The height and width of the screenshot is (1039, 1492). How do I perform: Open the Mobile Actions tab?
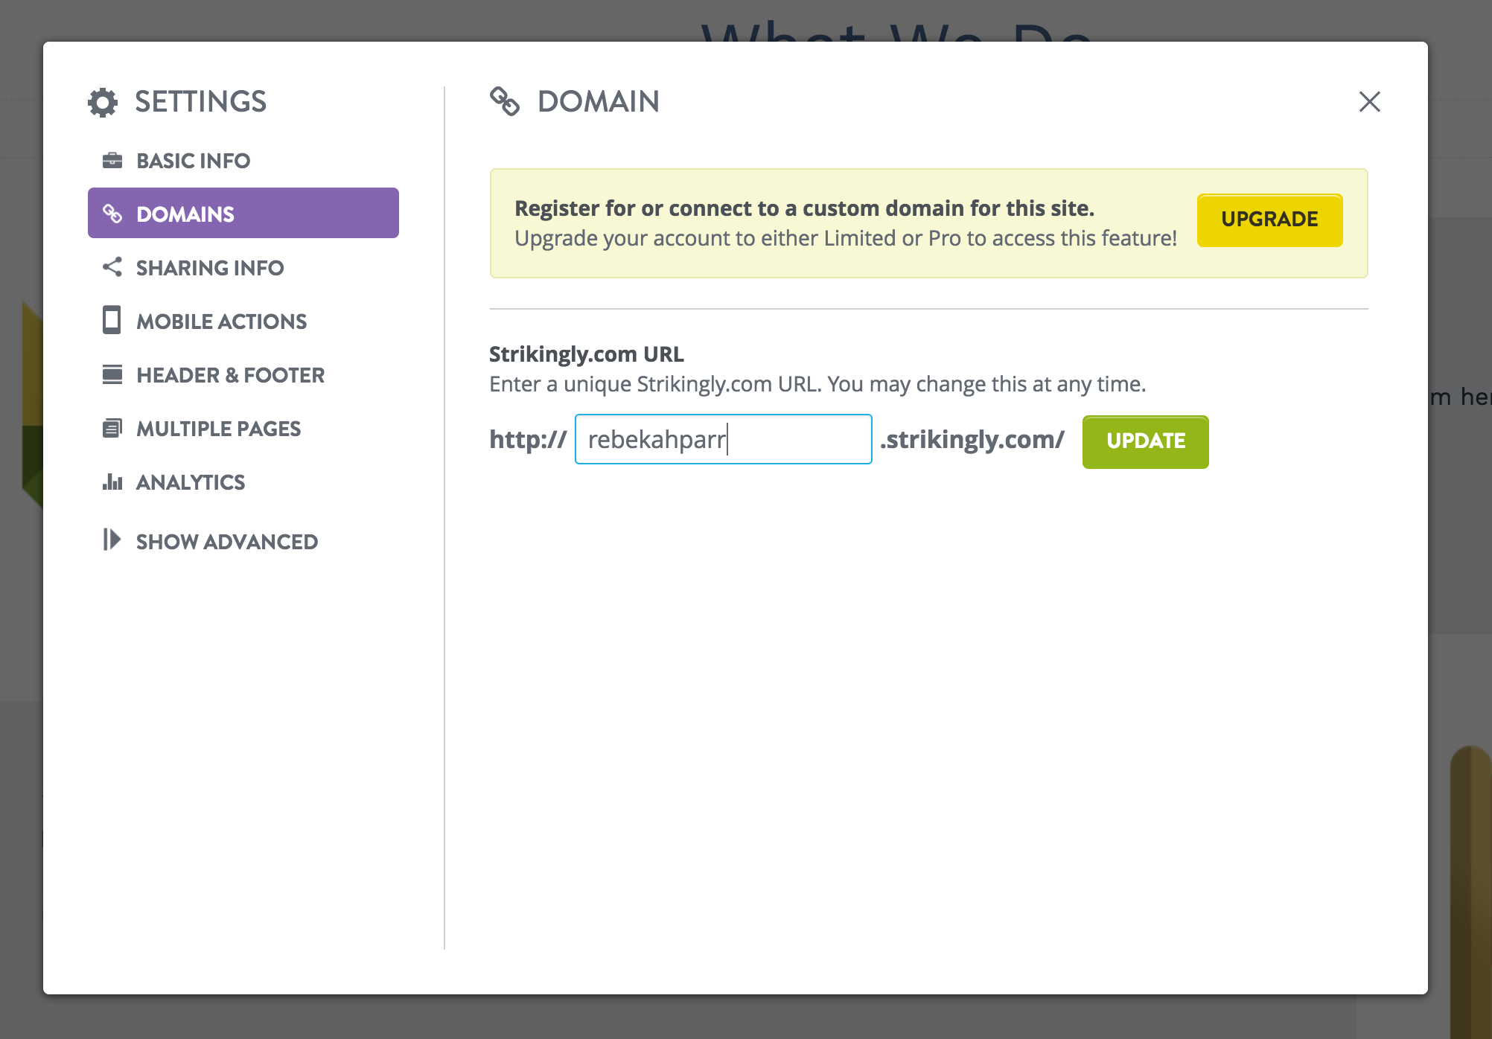pos(243,321)
